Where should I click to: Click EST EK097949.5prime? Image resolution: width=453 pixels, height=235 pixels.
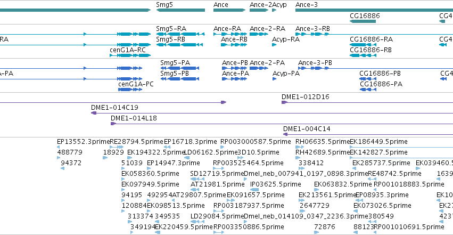coord(150,184)
